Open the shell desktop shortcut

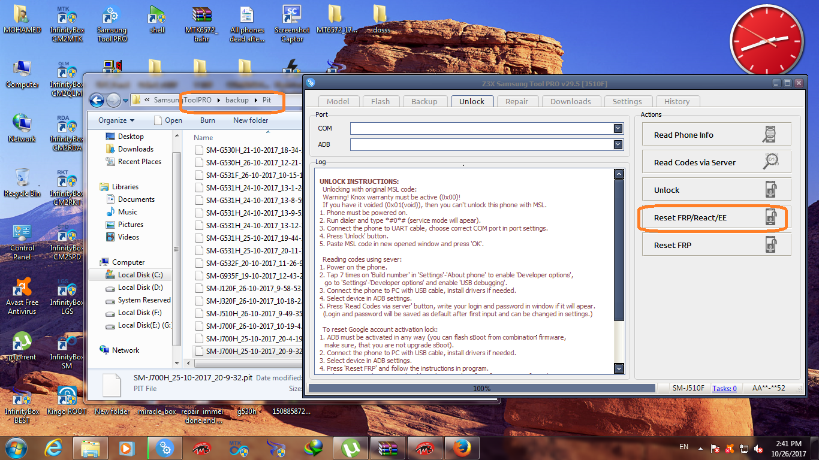click(157, 20)
